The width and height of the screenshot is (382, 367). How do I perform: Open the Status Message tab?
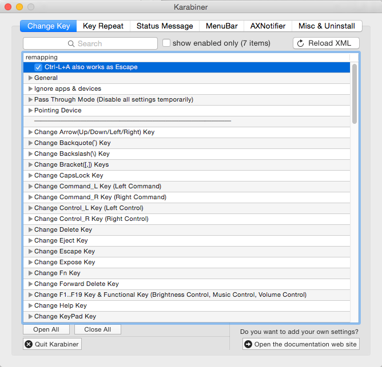pyautogui.click(x=165, y=26)
